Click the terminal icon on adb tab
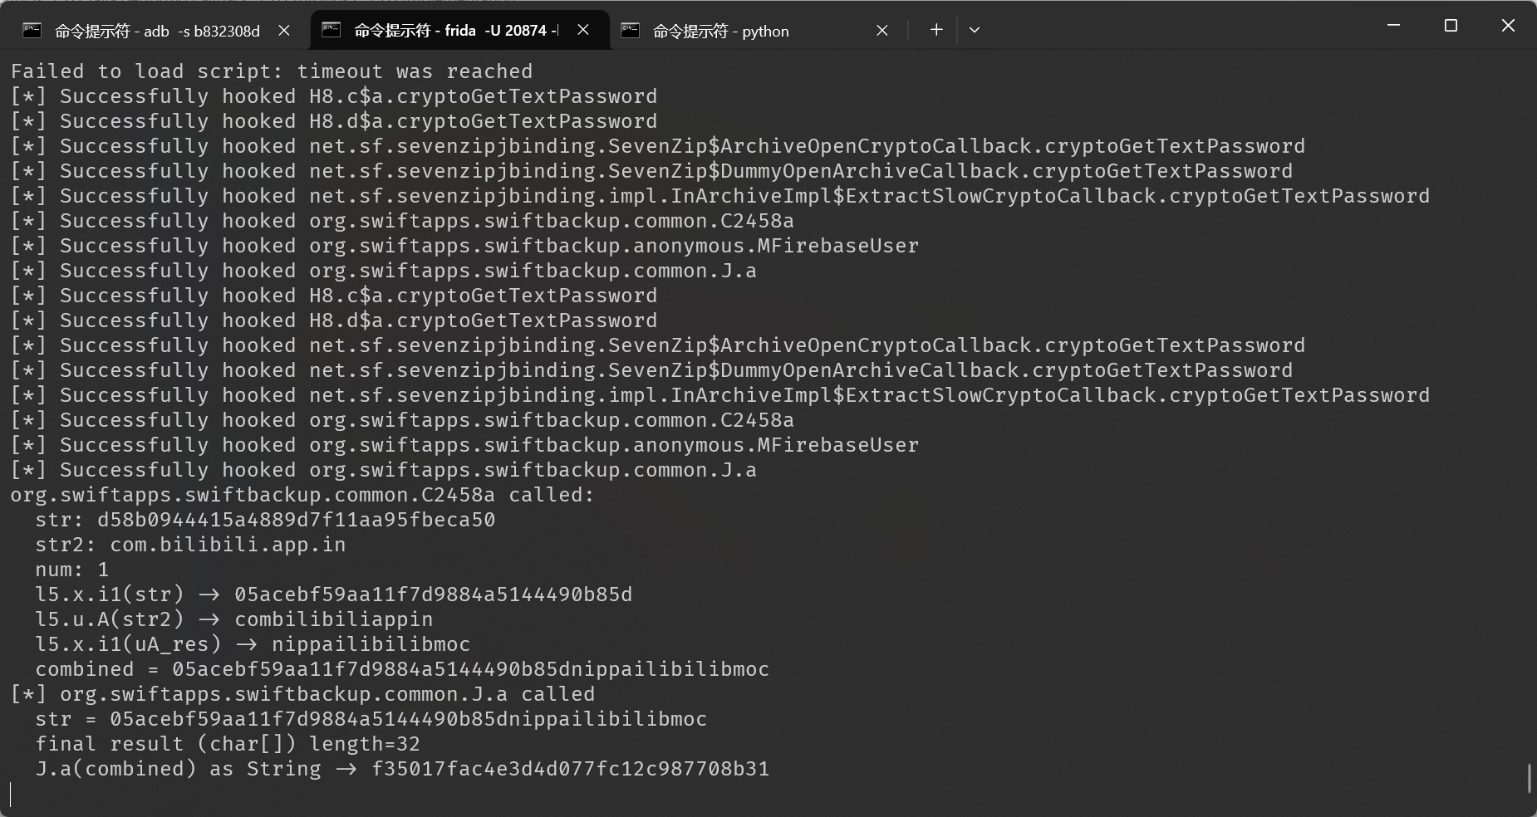The height and width of the screenshot is (817, 1537). [x=32, y=31]
